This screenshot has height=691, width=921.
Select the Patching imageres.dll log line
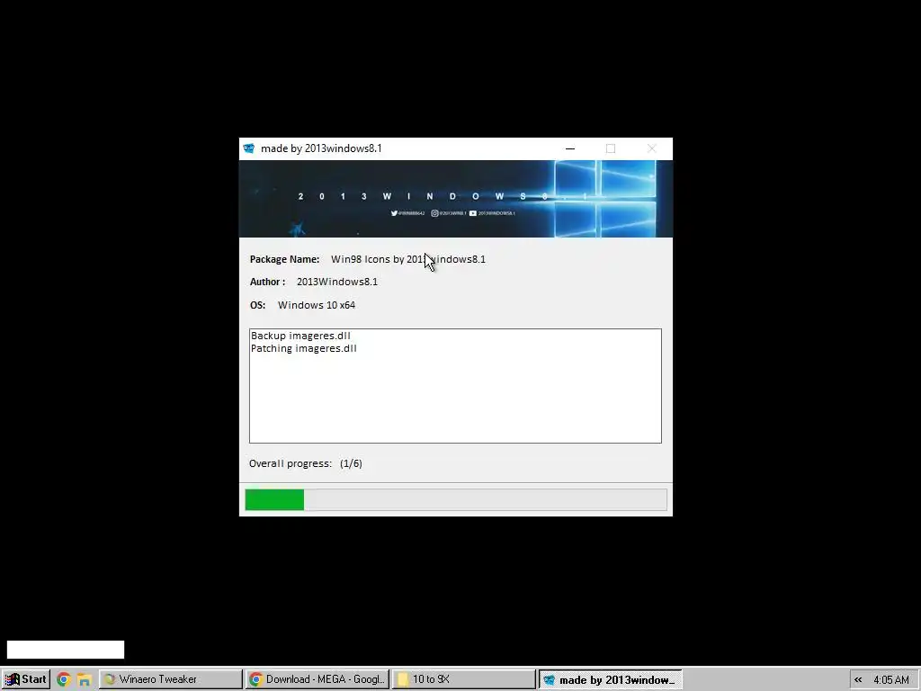pyautogui.click(x=304, y=348)
